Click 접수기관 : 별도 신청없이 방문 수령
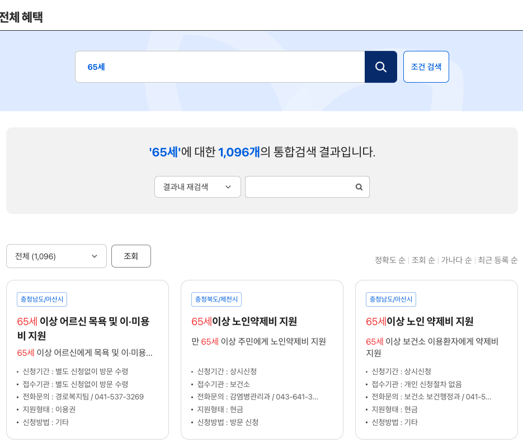The image size is (523, 448). click(76, 384)
